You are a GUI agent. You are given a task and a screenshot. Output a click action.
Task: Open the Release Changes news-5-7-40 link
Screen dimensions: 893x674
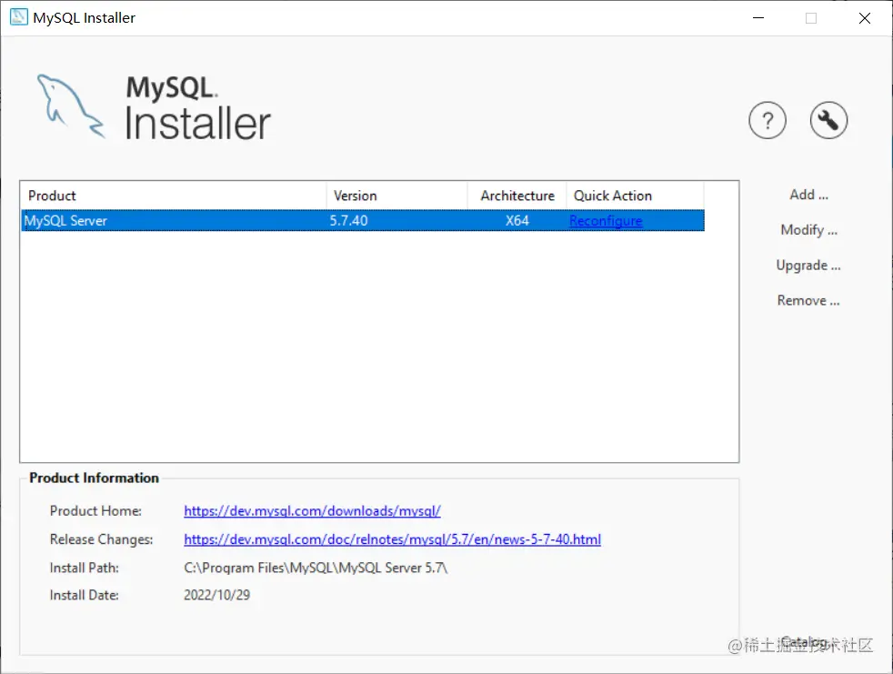click(x=393, y=539)
